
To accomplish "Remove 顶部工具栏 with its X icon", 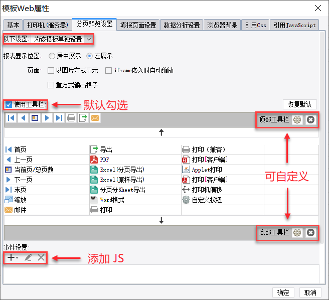I will pyautogui.click(x=310, y=120).
